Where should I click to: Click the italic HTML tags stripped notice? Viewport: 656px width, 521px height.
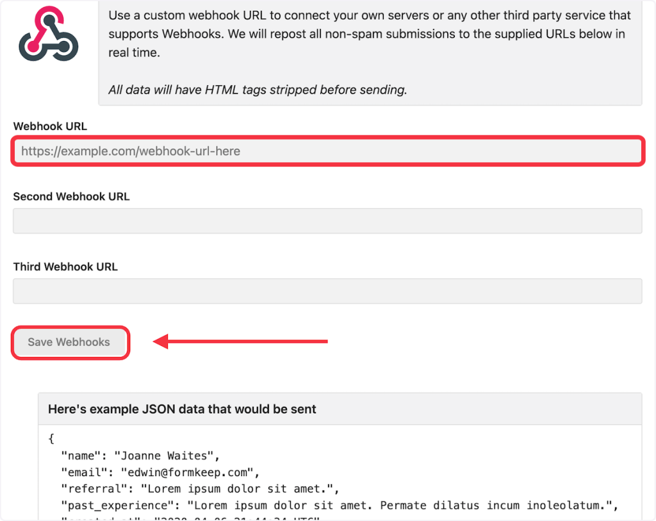click(x=258, y=90)
